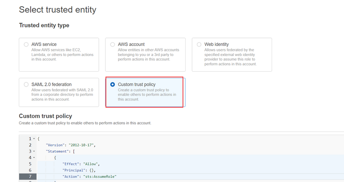
Task: Click the SAML 2.0 federation card description
Action: (62, 95)
